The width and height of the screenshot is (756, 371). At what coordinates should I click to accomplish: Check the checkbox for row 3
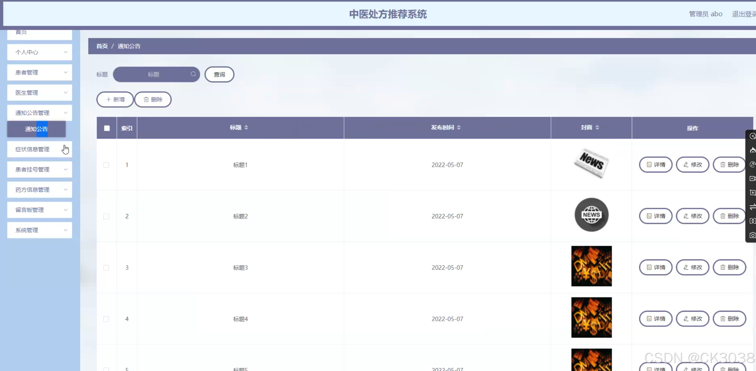click(x=106, y=268)
